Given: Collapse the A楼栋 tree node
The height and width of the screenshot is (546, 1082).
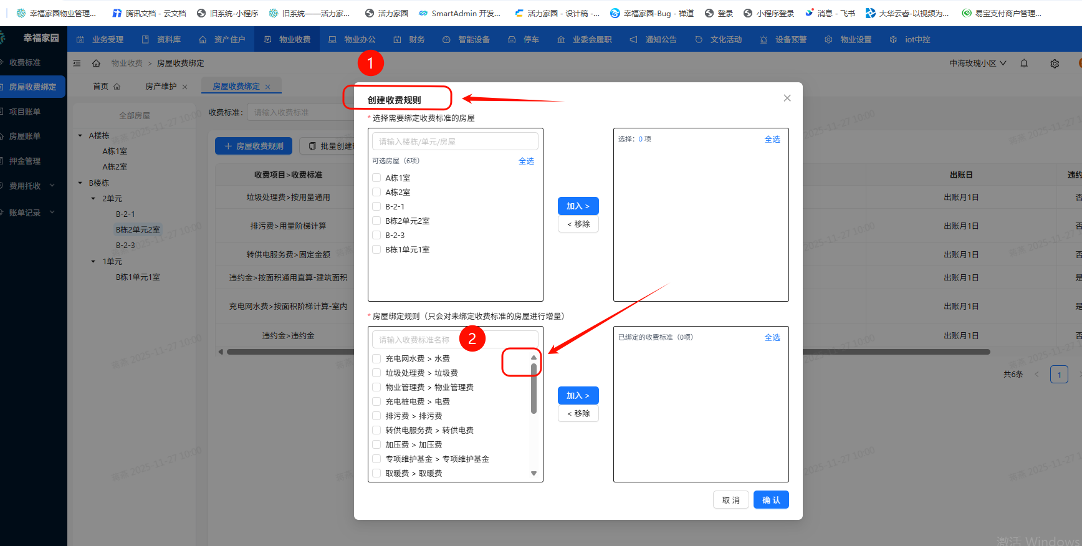Looking at the screenshot, I should click(x=80, y=135).
